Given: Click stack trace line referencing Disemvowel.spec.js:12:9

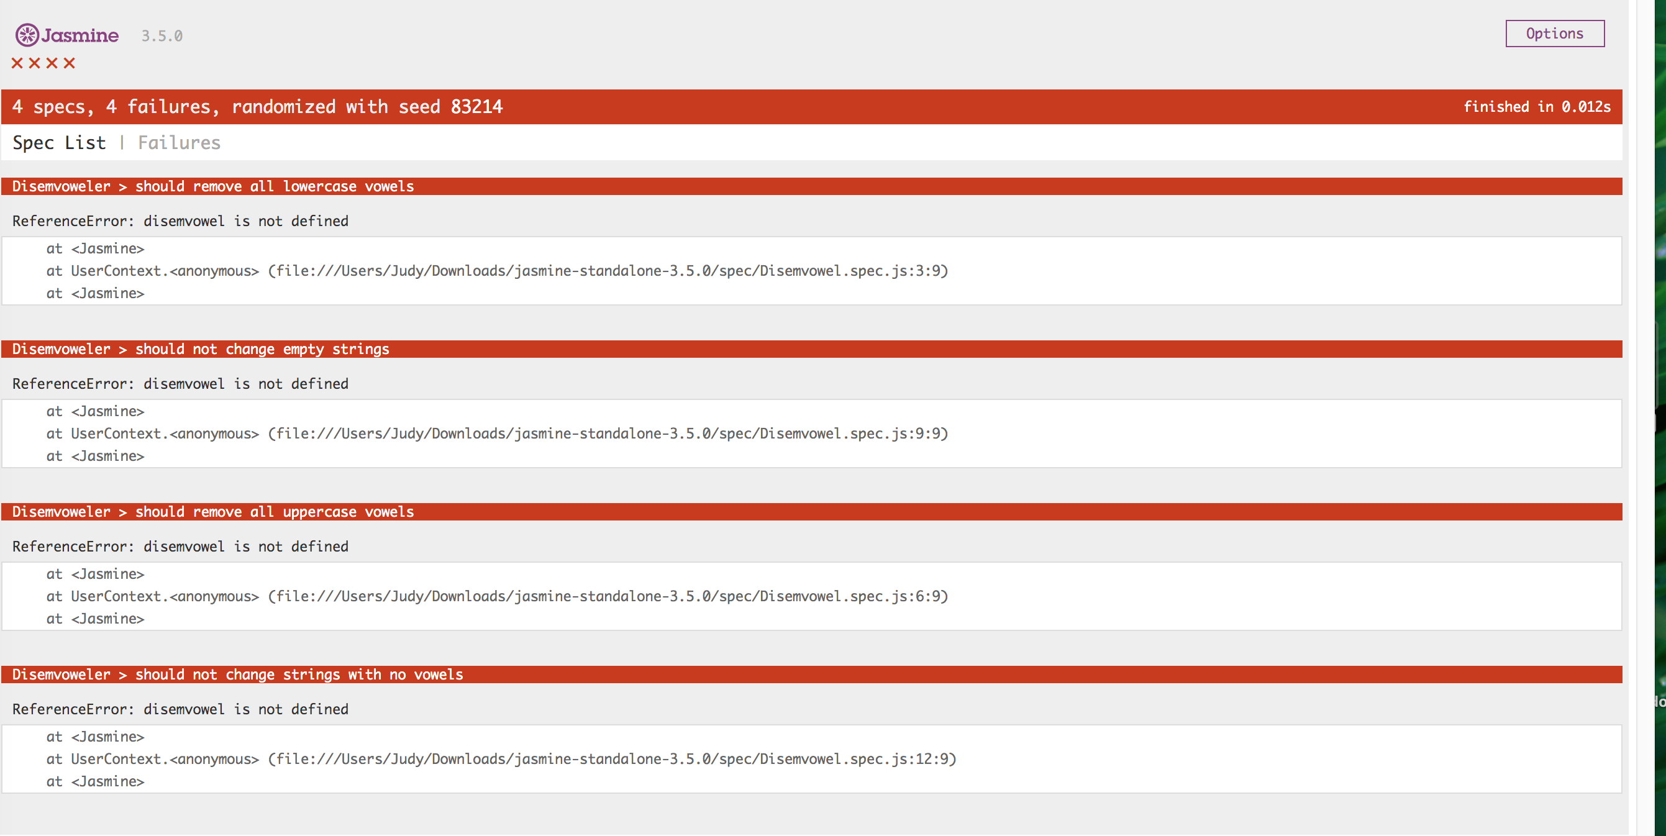Looking at the screenshot, I should (x=501, y=758).
